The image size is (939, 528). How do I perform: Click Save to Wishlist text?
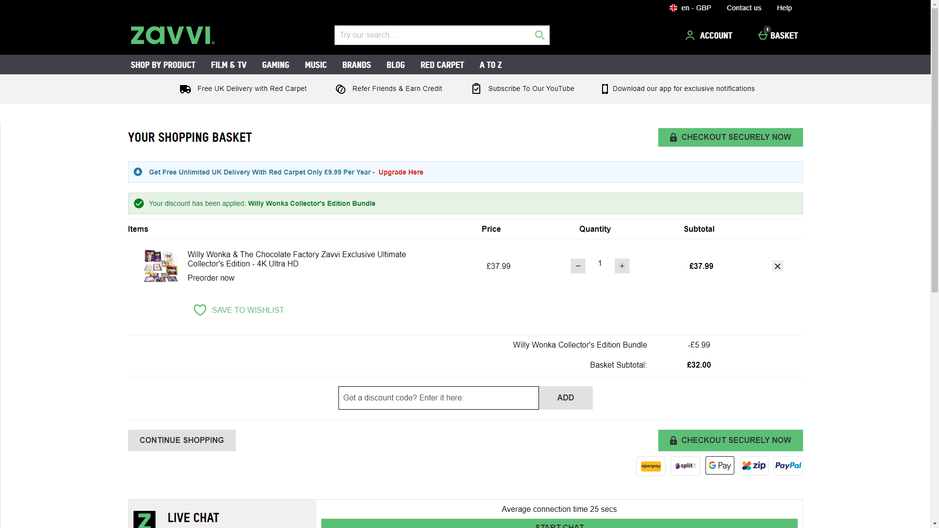pos(248,310)
